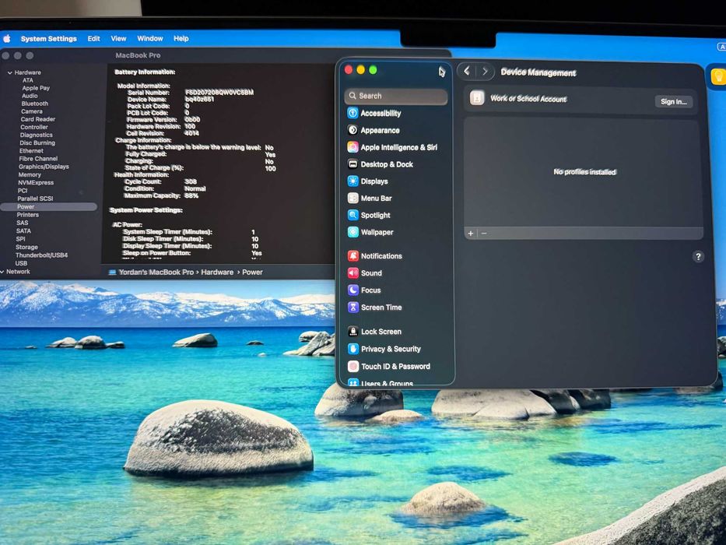Open Touch ID & Password icon
Viewport: 726px width, 545px height.
tap(352, 366)
